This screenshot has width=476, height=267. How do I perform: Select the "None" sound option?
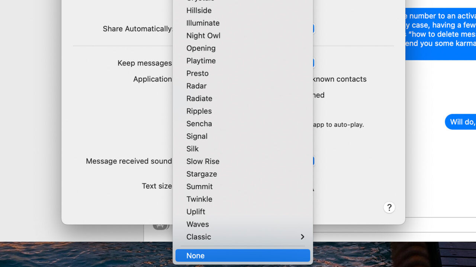(242, 256)
